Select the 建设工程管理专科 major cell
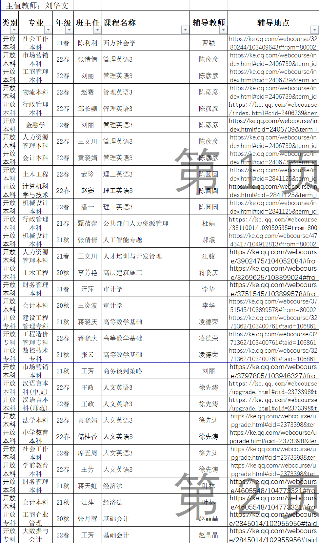Image resolution: width=319 pixels, height=543 pixels. click(x=35, y=322)
